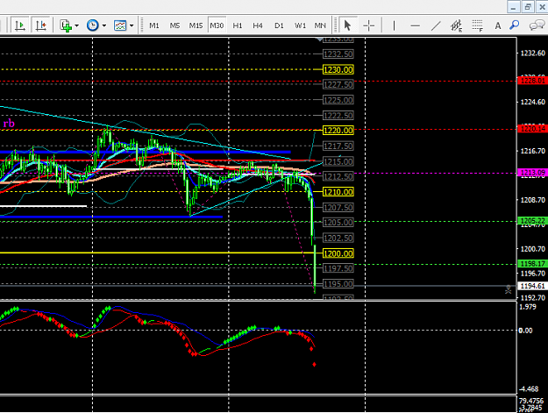Click the 1210.00 yellow price label

pos(338,192)
